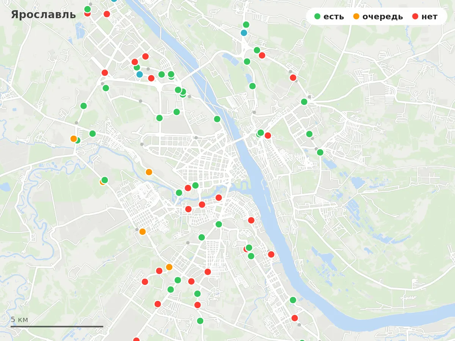Select the 'нет' legend label
Screen dimensions: 455x341
coord(429,17)
